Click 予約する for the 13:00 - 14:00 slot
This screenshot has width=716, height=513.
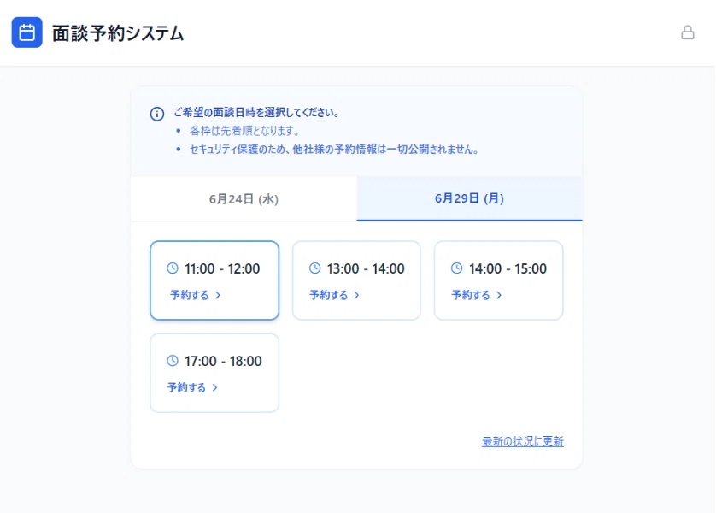click(x=329, y=295)
